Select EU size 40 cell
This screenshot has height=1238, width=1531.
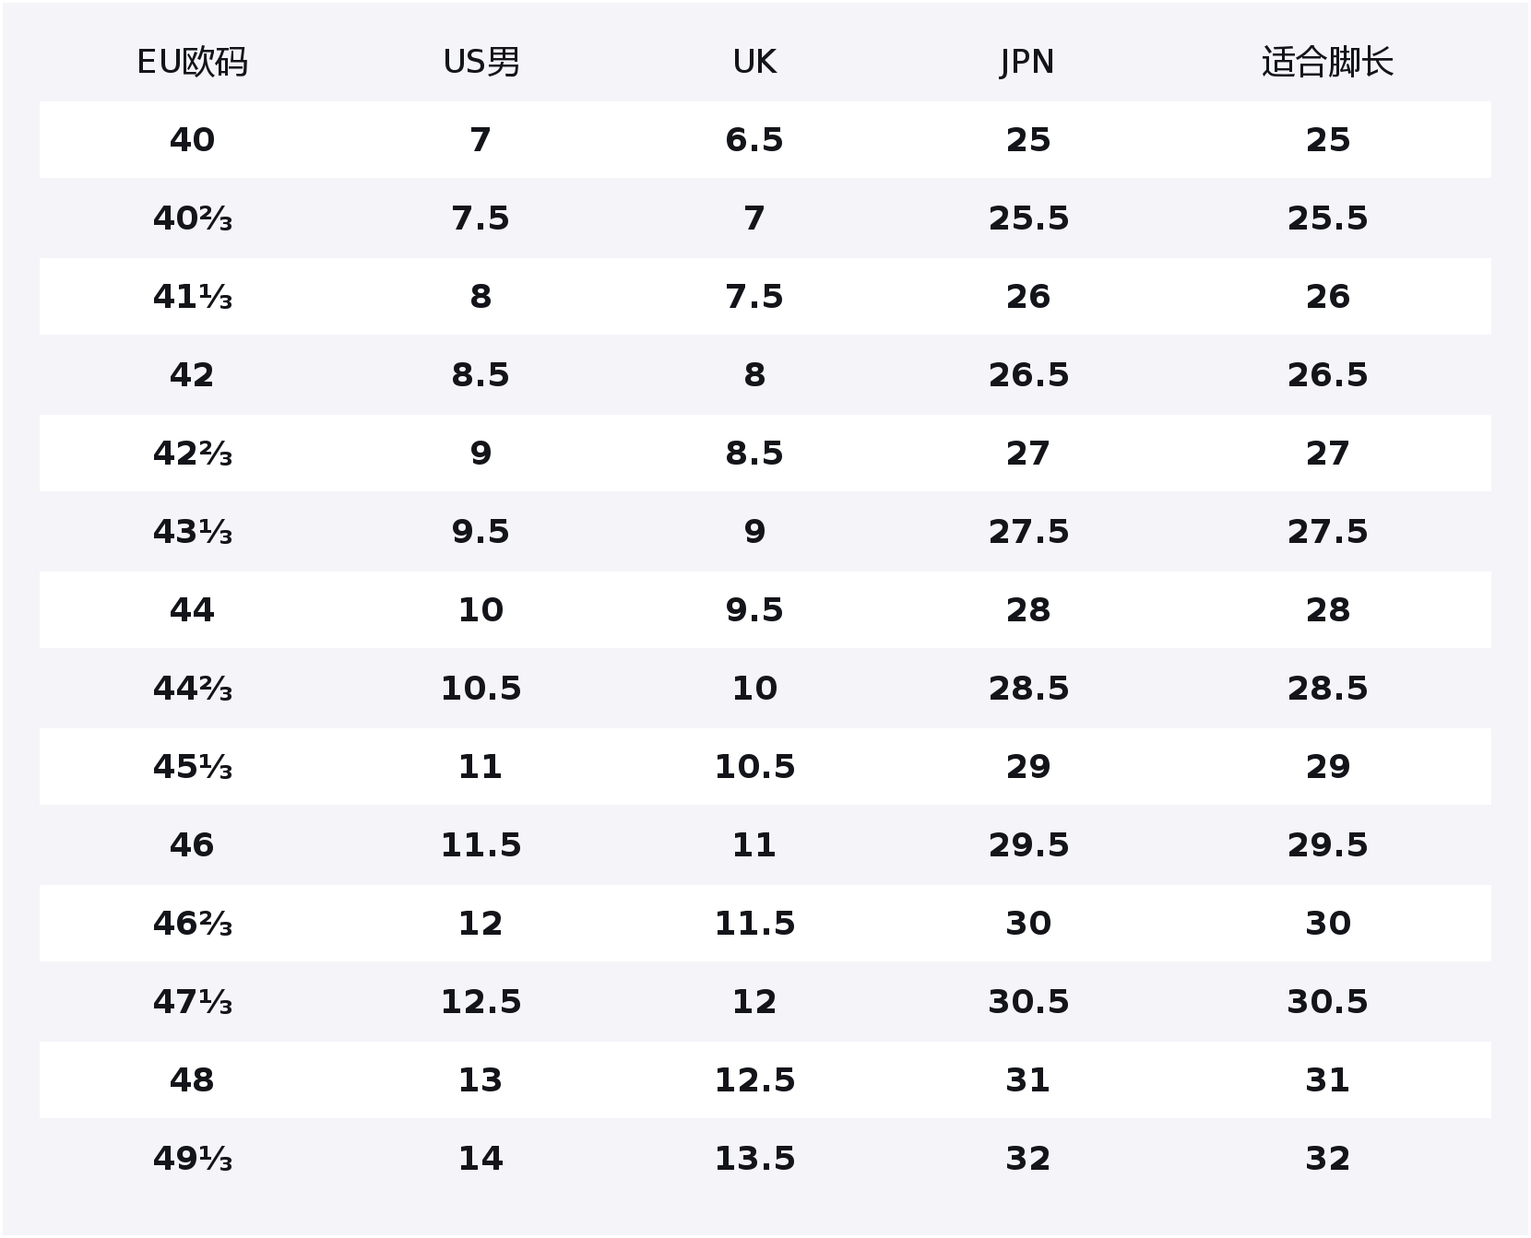click(x=192, y=140)
